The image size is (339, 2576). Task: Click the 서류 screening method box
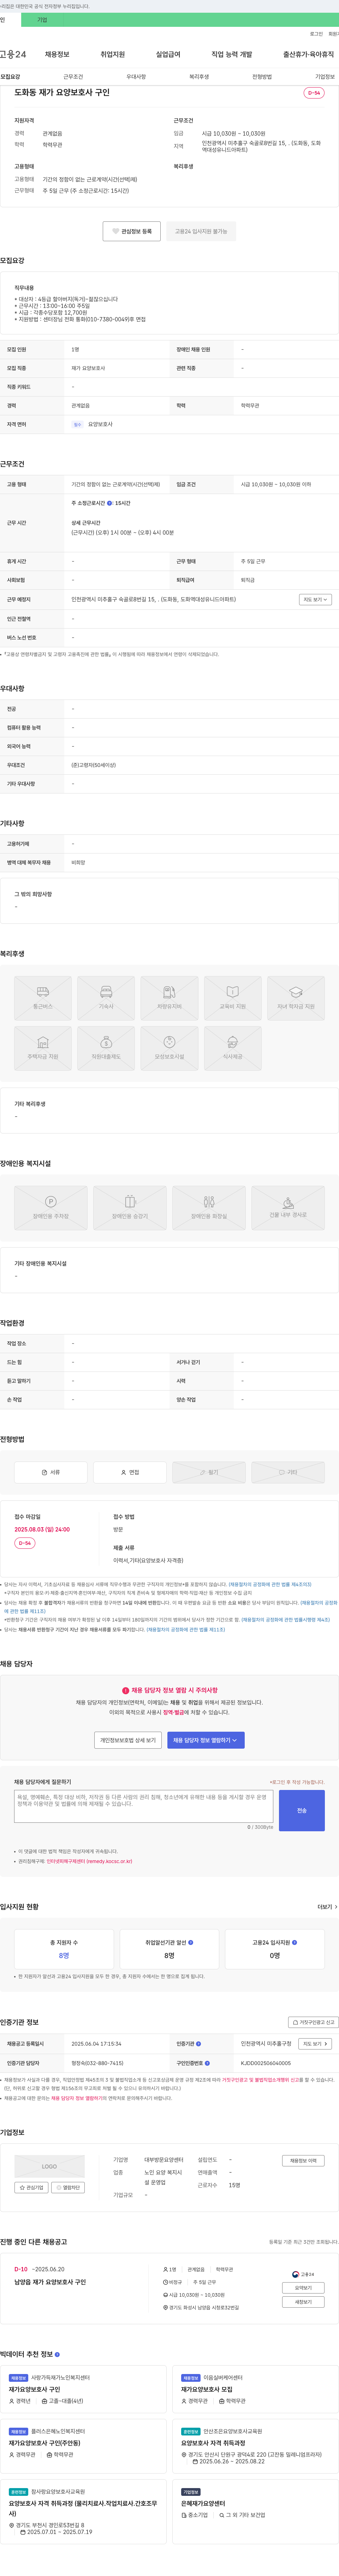pyautogui.click(x=51, y=1472)
